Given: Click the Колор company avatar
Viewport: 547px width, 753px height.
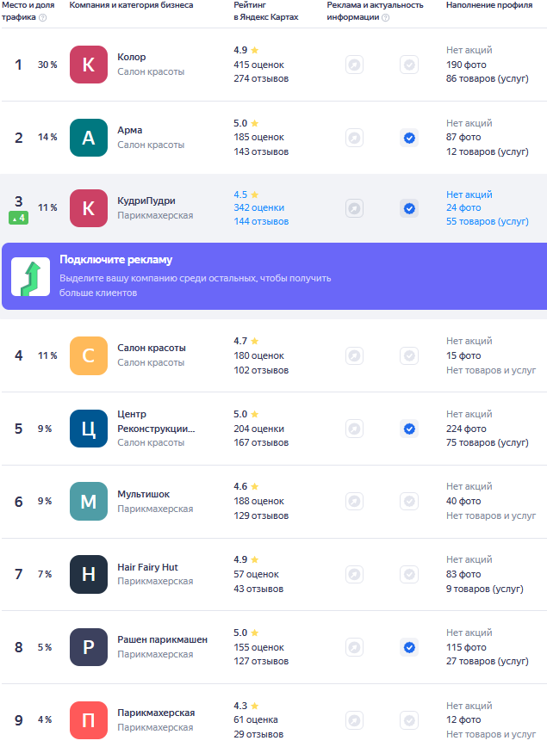Looking at the screenshot, I should pyautogui.click(x=89, y=65).
